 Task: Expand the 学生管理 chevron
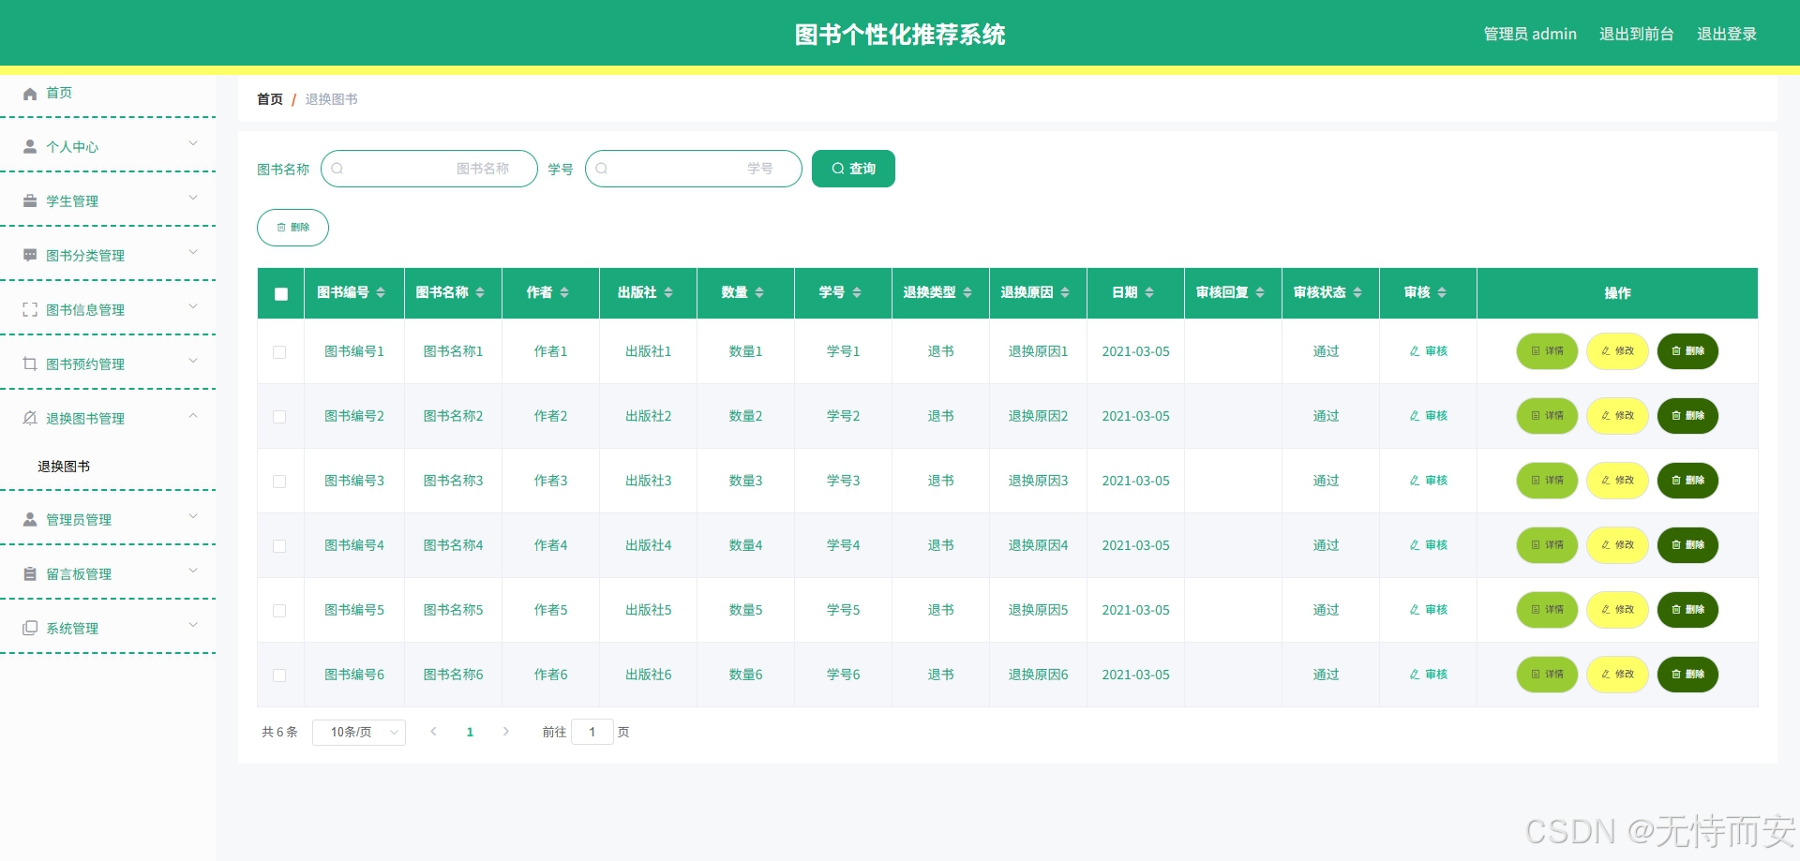(193, 198)
